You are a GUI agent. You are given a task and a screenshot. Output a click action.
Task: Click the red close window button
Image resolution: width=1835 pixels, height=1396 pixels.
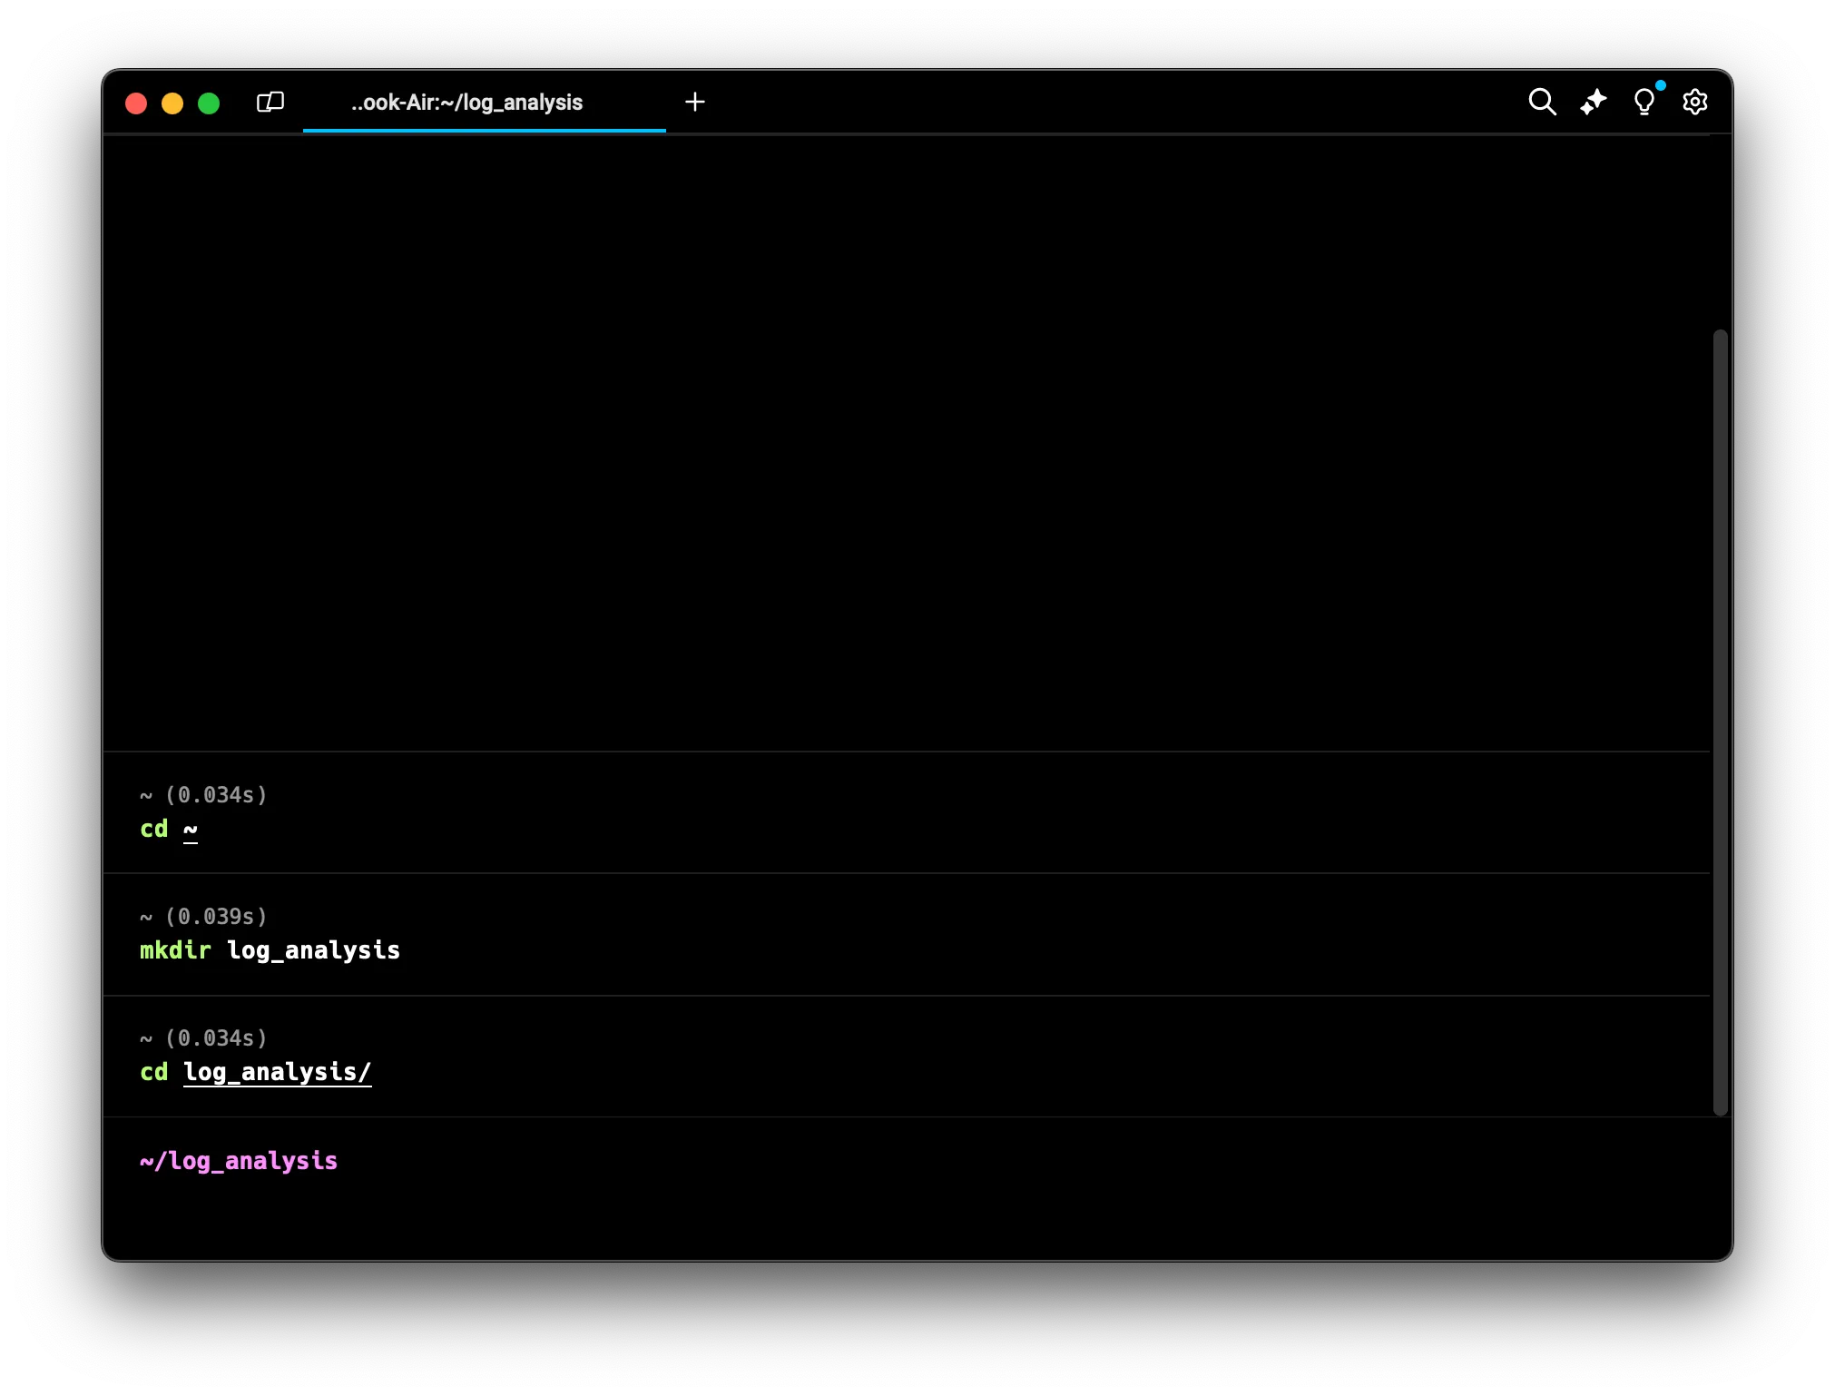[x=136, y=103]
